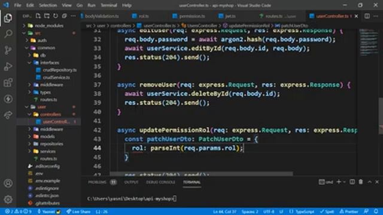Open the Manage settings gear
This screenshot has height=215, width=383.
coord(8,199)
